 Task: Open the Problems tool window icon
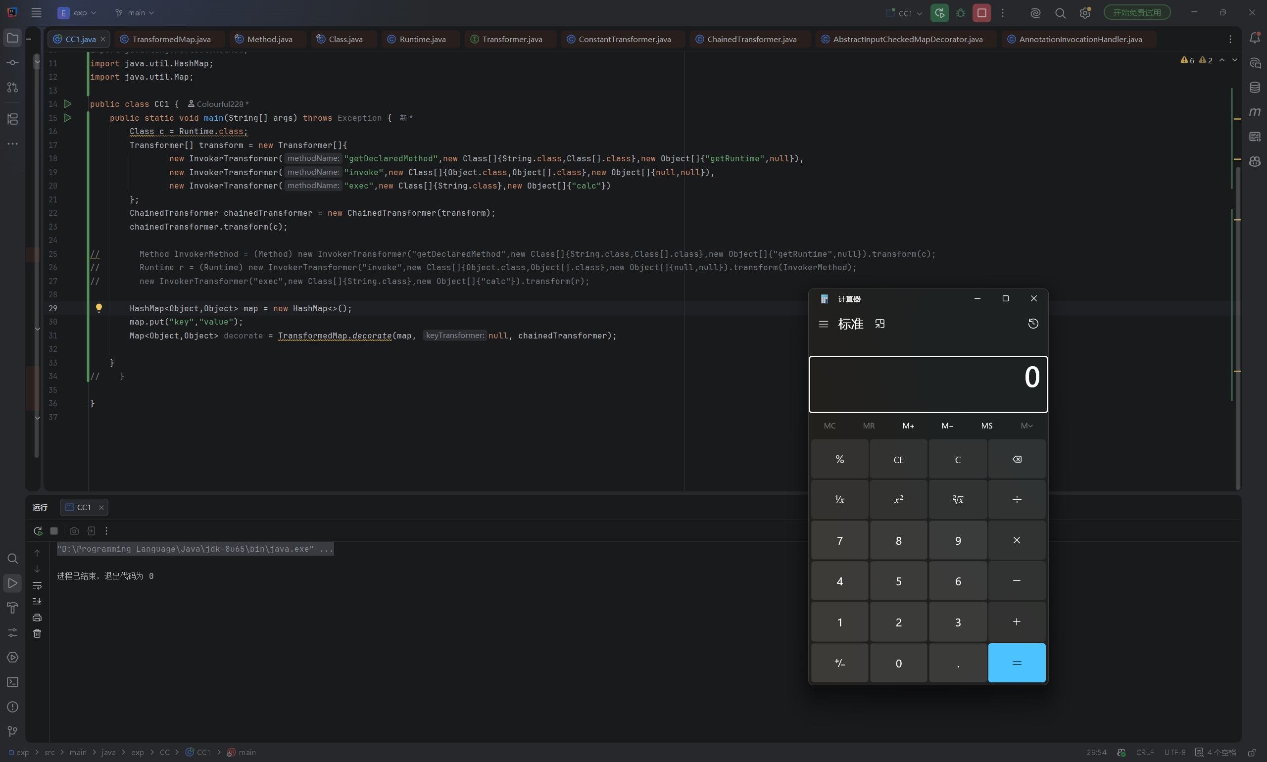pos(12,707)
